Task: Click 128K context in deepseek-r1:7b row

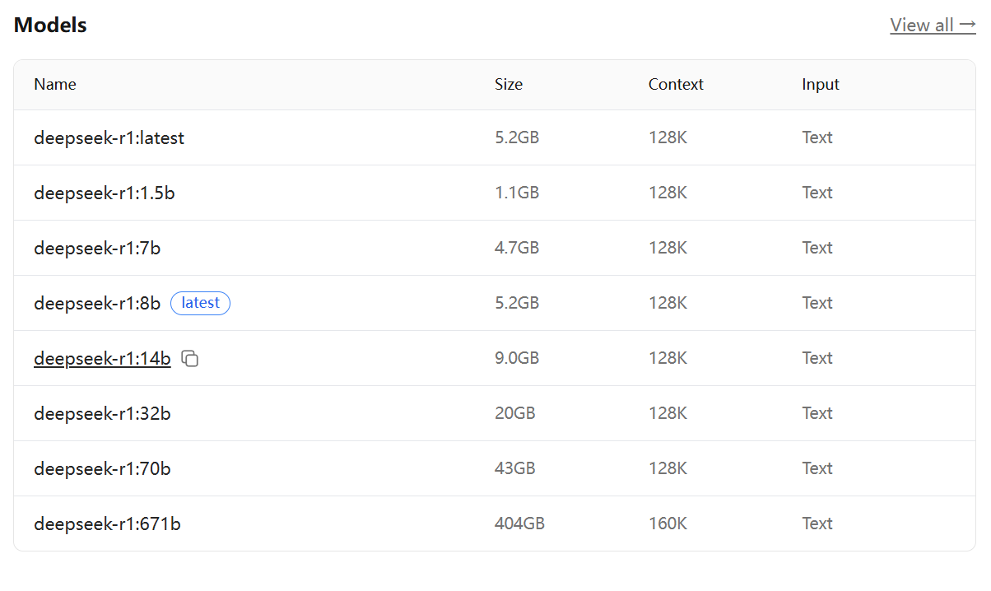Action: [668, 248]
